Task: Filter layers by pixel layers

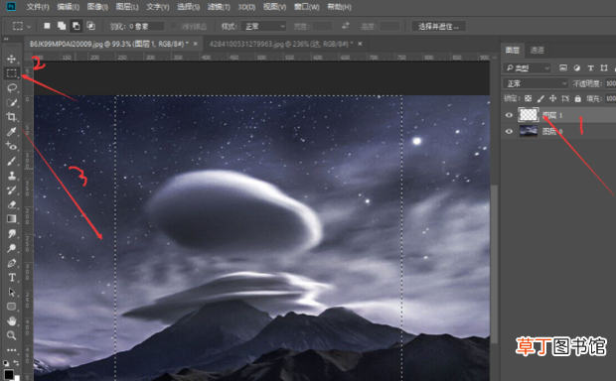Action: [563, 67]
